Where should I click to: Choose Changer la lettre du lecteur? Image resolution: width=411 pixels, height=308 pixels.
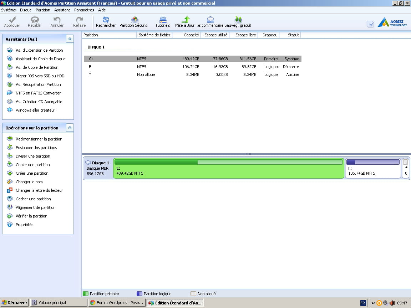39,190
